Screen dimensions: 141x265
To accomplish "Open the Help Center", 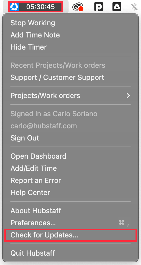I will point(70,193).
